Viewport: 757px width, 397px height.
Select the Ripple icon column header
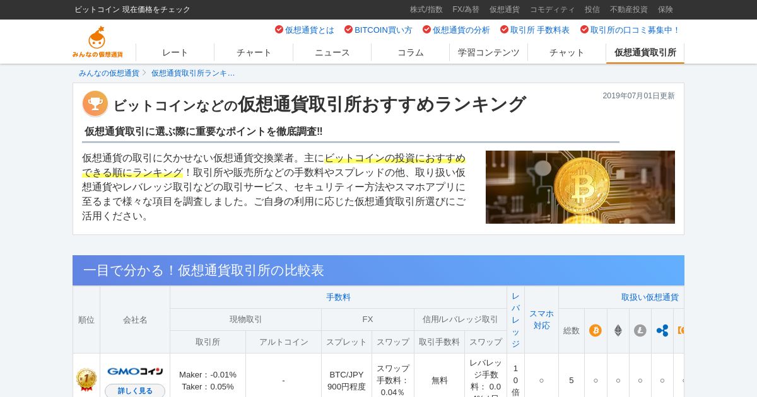click(662, 330)
